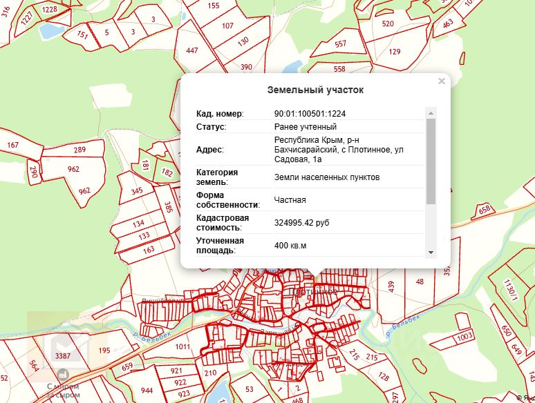Click ownership value Частная
The image size is (535, 403).
(290, 200)
